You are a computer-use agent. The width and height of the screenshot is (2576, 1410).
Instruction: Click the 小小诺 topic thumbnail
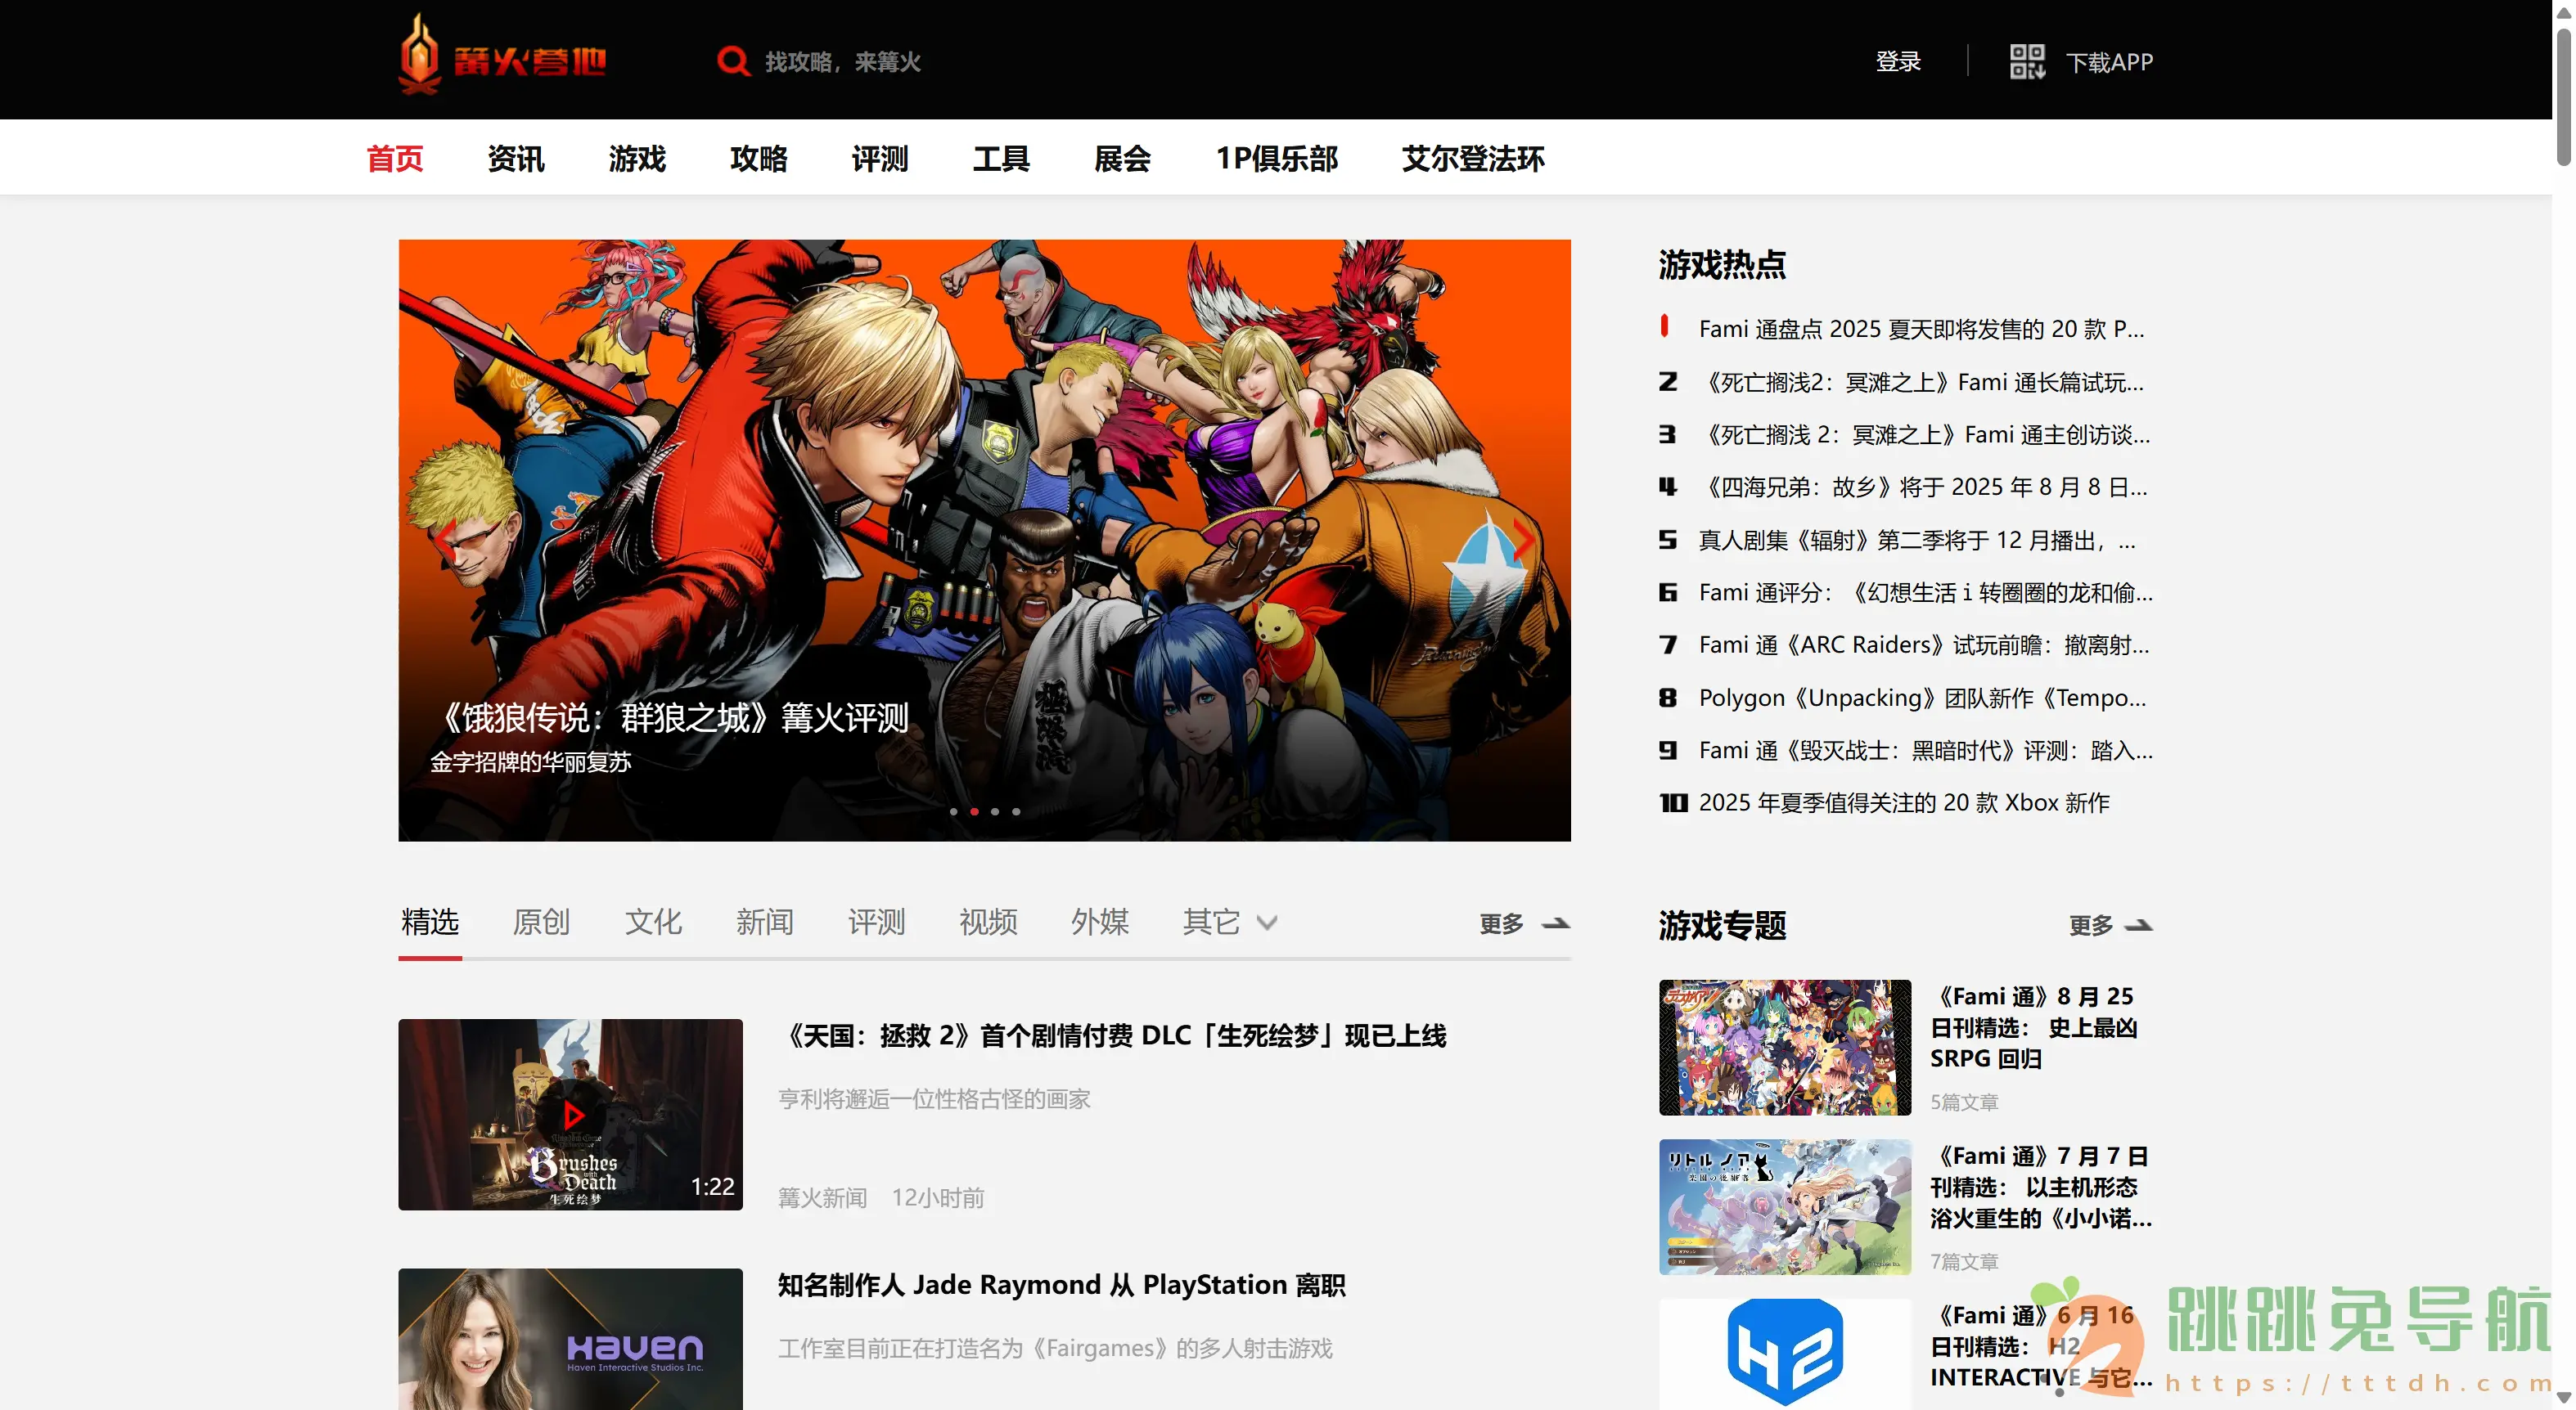(1784, 1206)
